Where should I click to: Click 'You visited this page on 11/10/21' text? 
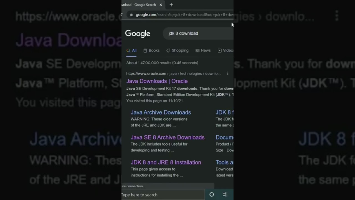click(155, 101)
